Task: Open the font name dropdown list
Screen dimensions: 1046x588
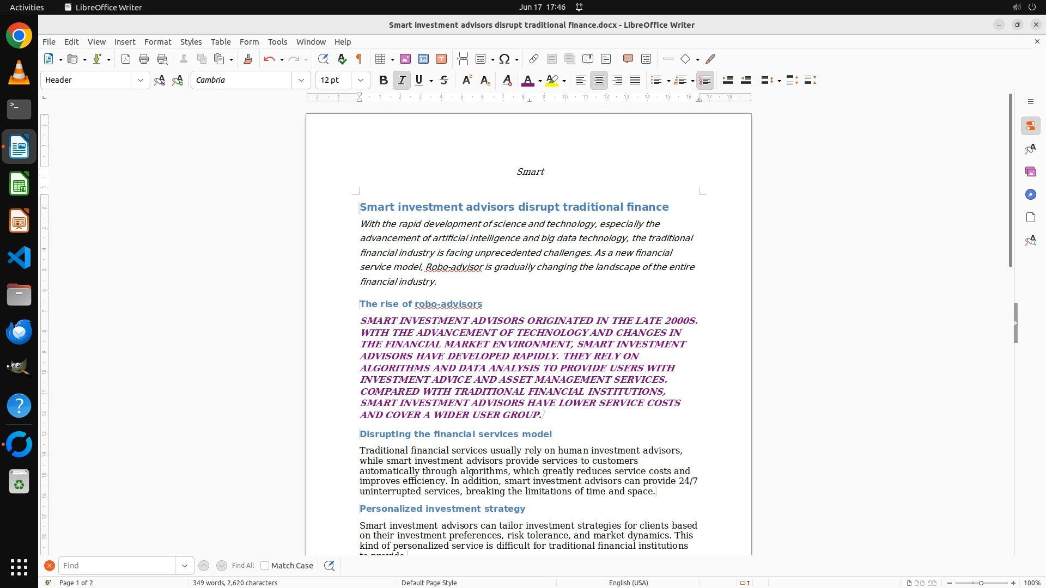Action: [x=301, y=80]
